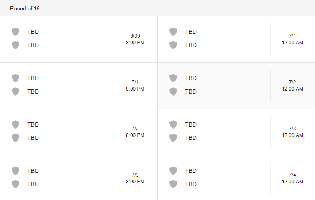
Task: Click top team shield in 6/30 8:00 PM match
Action: point(15,32)
